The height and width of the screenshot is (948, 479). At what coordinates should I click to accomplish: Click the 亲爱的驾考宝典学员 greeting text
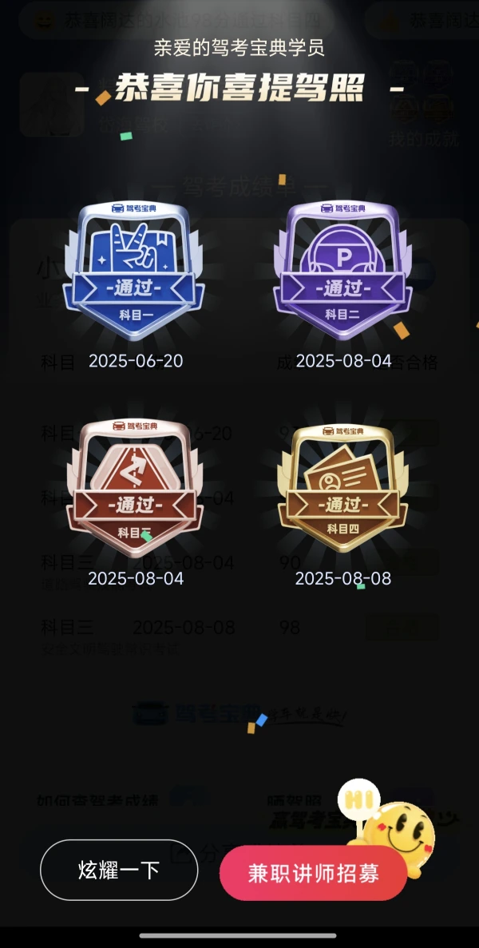tap(239, 48)
